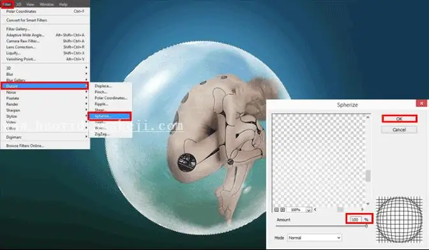Select Vanishing Point...
Screen dimensions: 429x250
coord(45,59)
